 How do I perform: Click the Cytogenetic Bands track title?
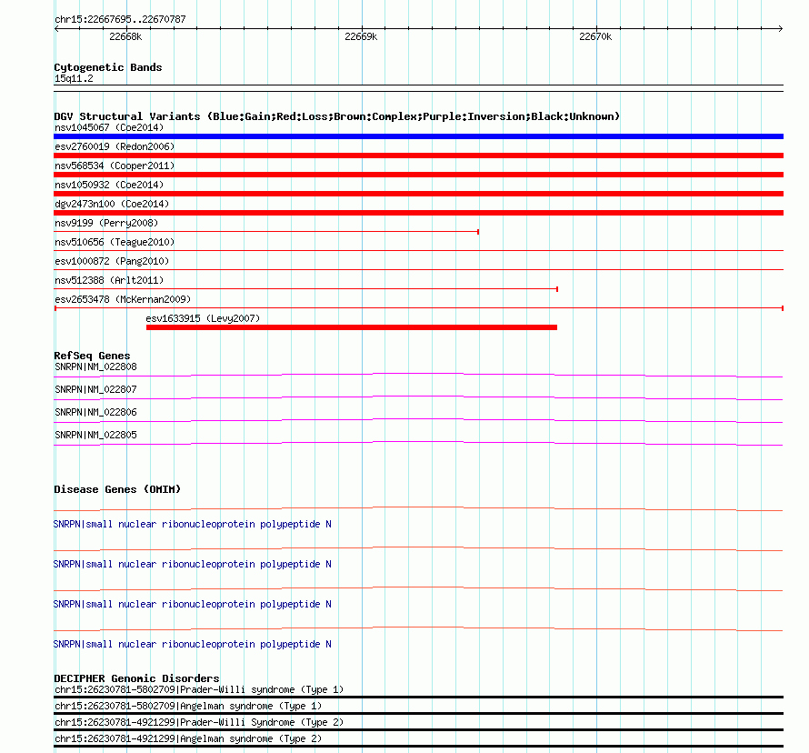(108, 67)
